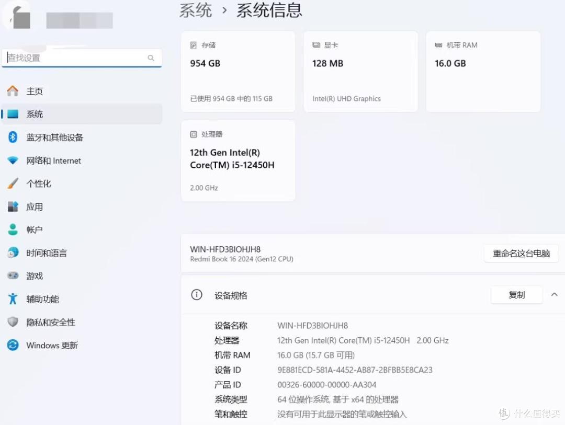Open the 显卡 128 MB card
This screenshot has width=565, height=425.
pos(360,71)
